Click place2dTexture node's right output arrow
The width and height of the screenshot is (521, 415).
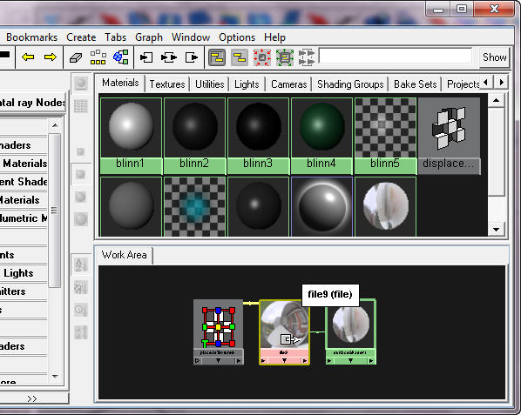239,361
